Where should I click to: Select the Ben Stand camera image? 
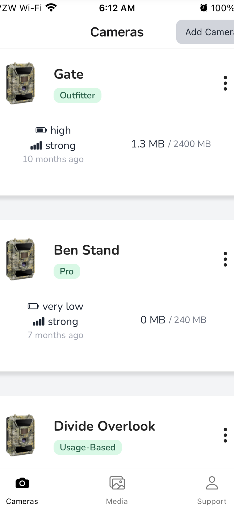click(x=21, y=259)
